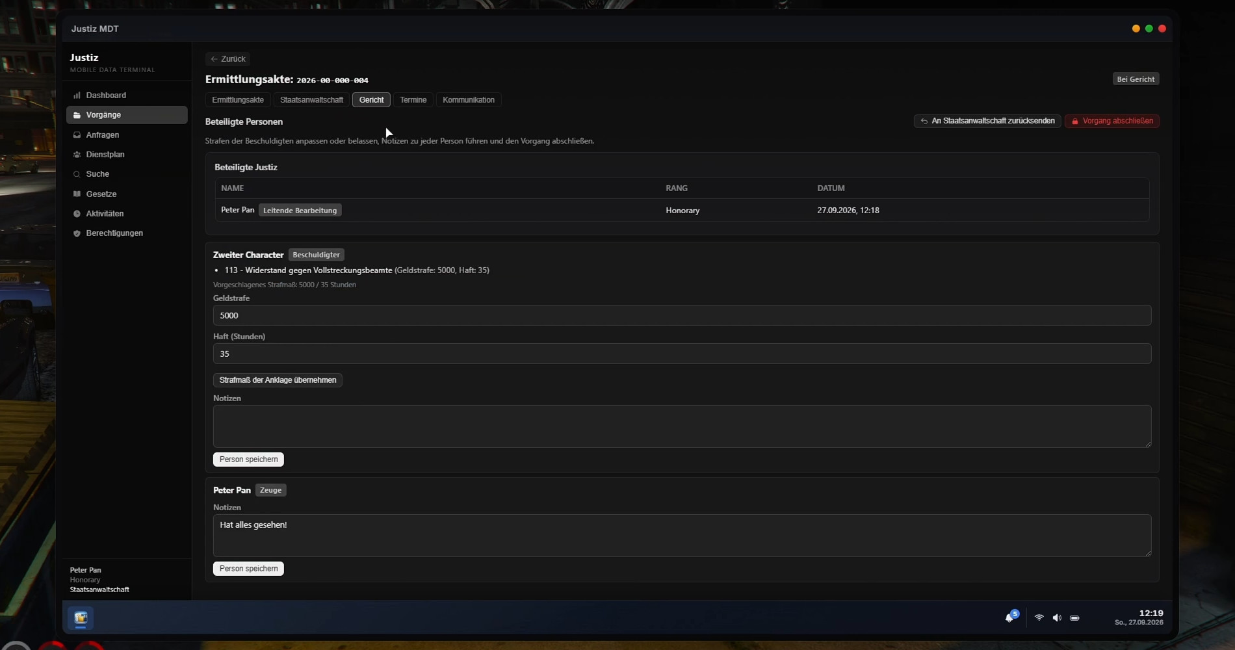The height and width of the screenshot is (650, 1235).
Task: Click the Notizen box for Zweiter Character
Action: [682, 426]
